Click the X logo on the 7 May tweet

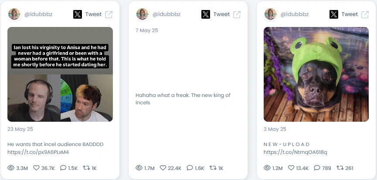click(x=206, y=14)
